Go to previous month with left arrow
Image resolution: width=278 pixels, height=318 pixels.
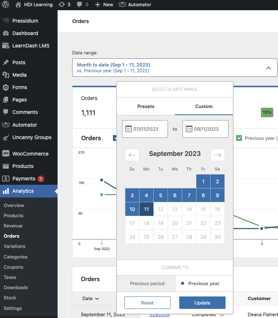click(x=132, y=155)
